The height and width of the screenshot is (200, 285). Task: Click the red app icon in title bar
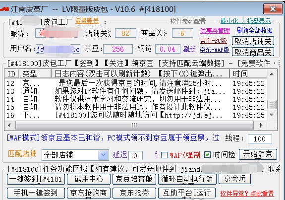pyautogui.click(x=4, y=9)
